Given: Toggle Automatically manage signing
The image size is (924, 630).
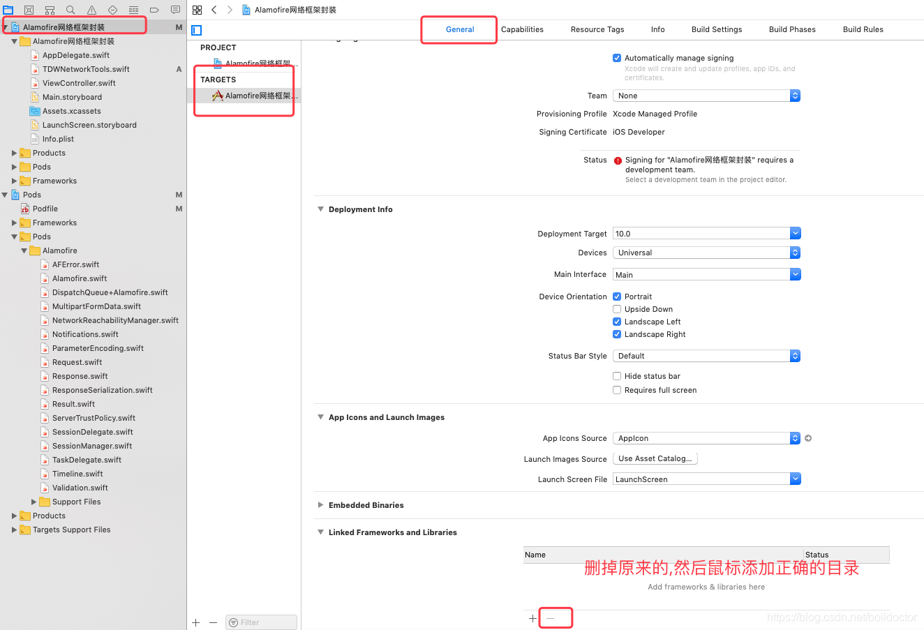Looking at the screenshot, I should click(617, 58).
